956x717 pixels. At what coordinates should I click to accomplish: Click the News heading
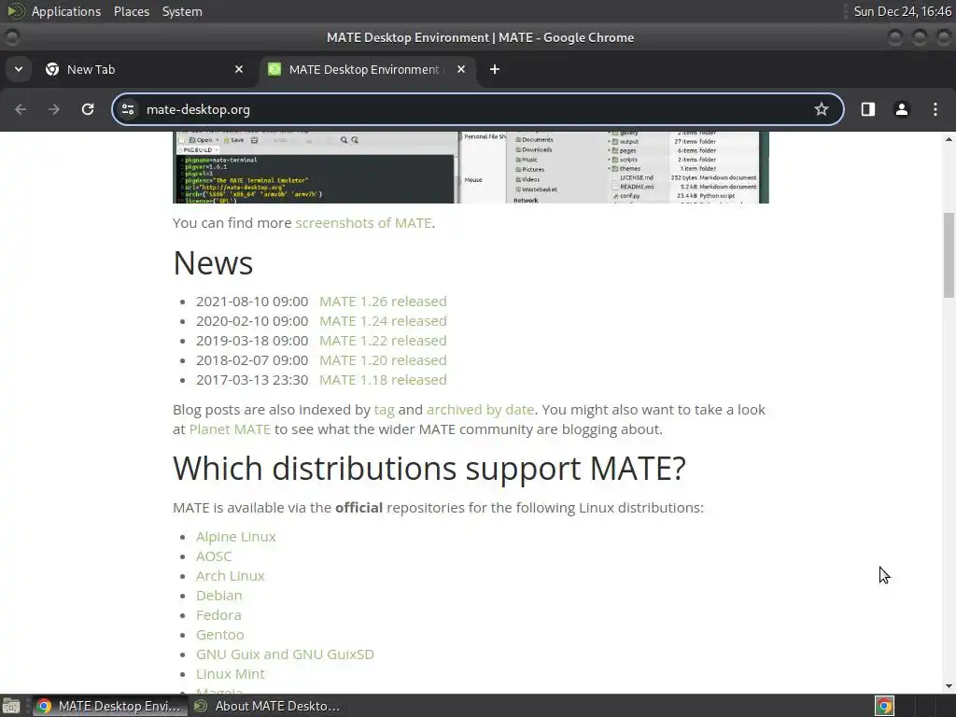(x=213, y=262)
